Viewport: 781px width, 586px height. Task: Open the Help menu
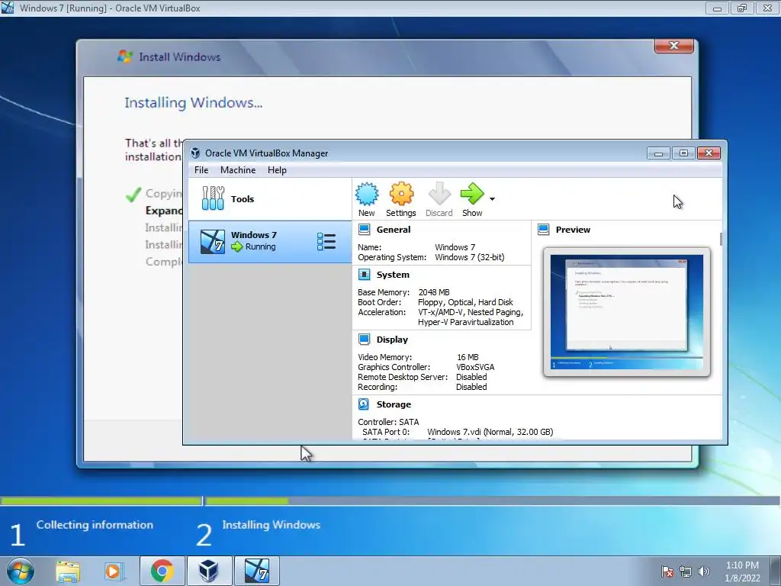[277, 170]
